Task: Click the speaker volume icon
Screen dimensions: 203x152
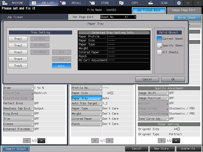Action: click(x=188, y=3)
